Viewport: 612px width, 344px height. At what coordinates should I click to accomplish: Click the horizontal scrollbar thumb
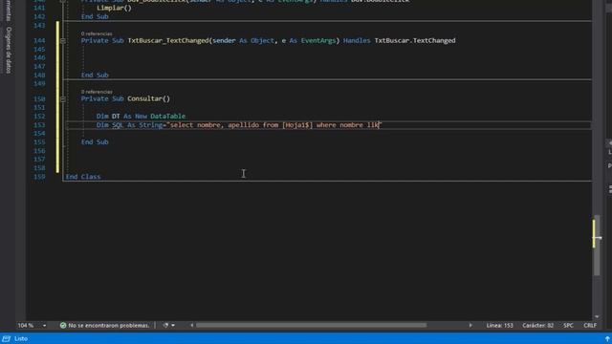pyautogui.click(x=311, y=325)
